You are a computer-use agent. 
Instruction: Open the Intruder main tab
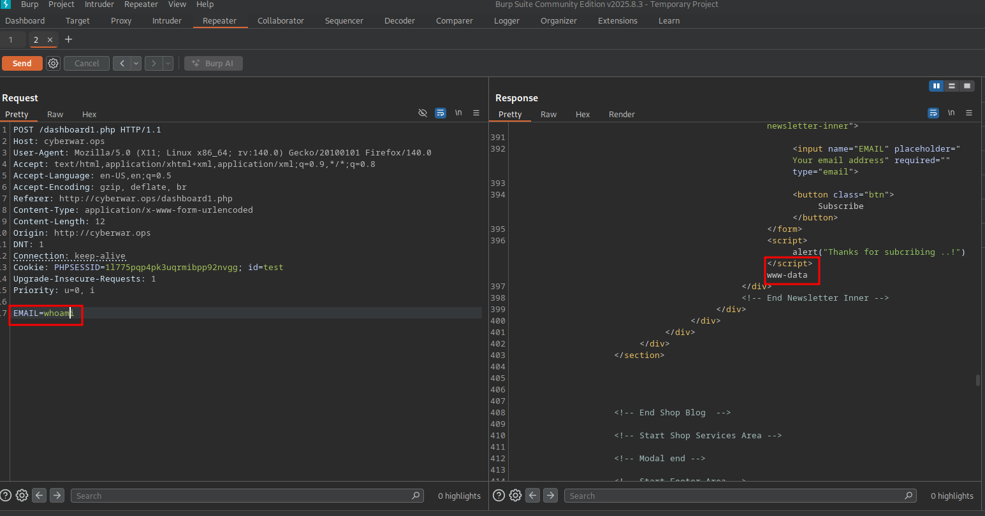167,21
